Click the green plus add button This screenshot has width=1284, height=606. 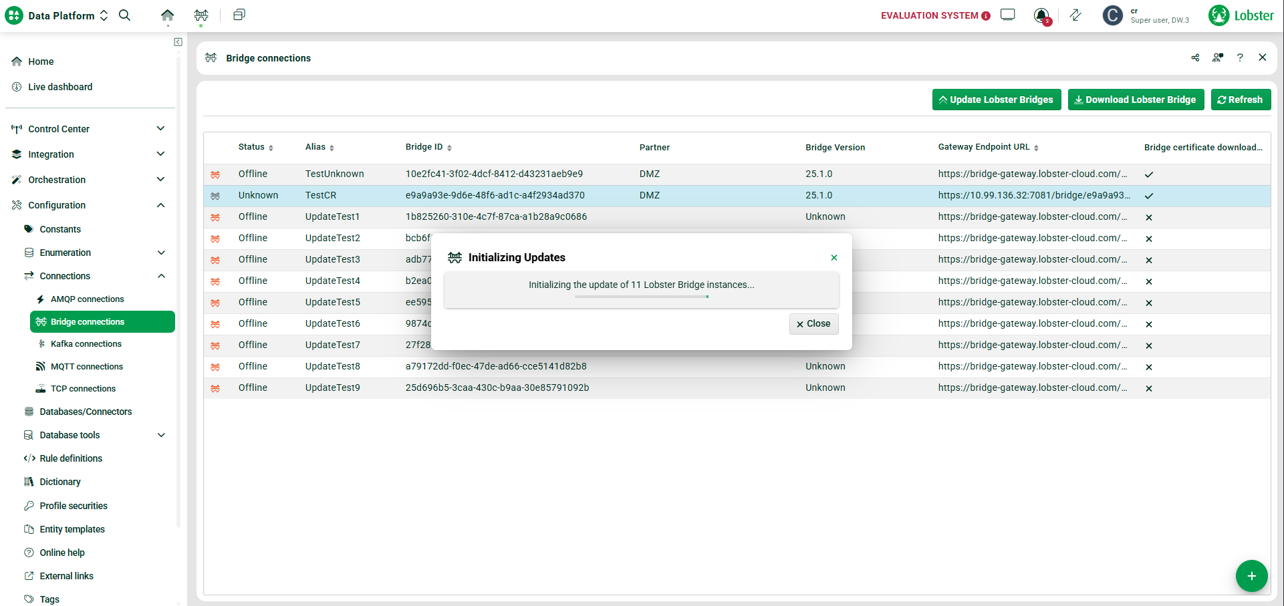(1251, 576)
